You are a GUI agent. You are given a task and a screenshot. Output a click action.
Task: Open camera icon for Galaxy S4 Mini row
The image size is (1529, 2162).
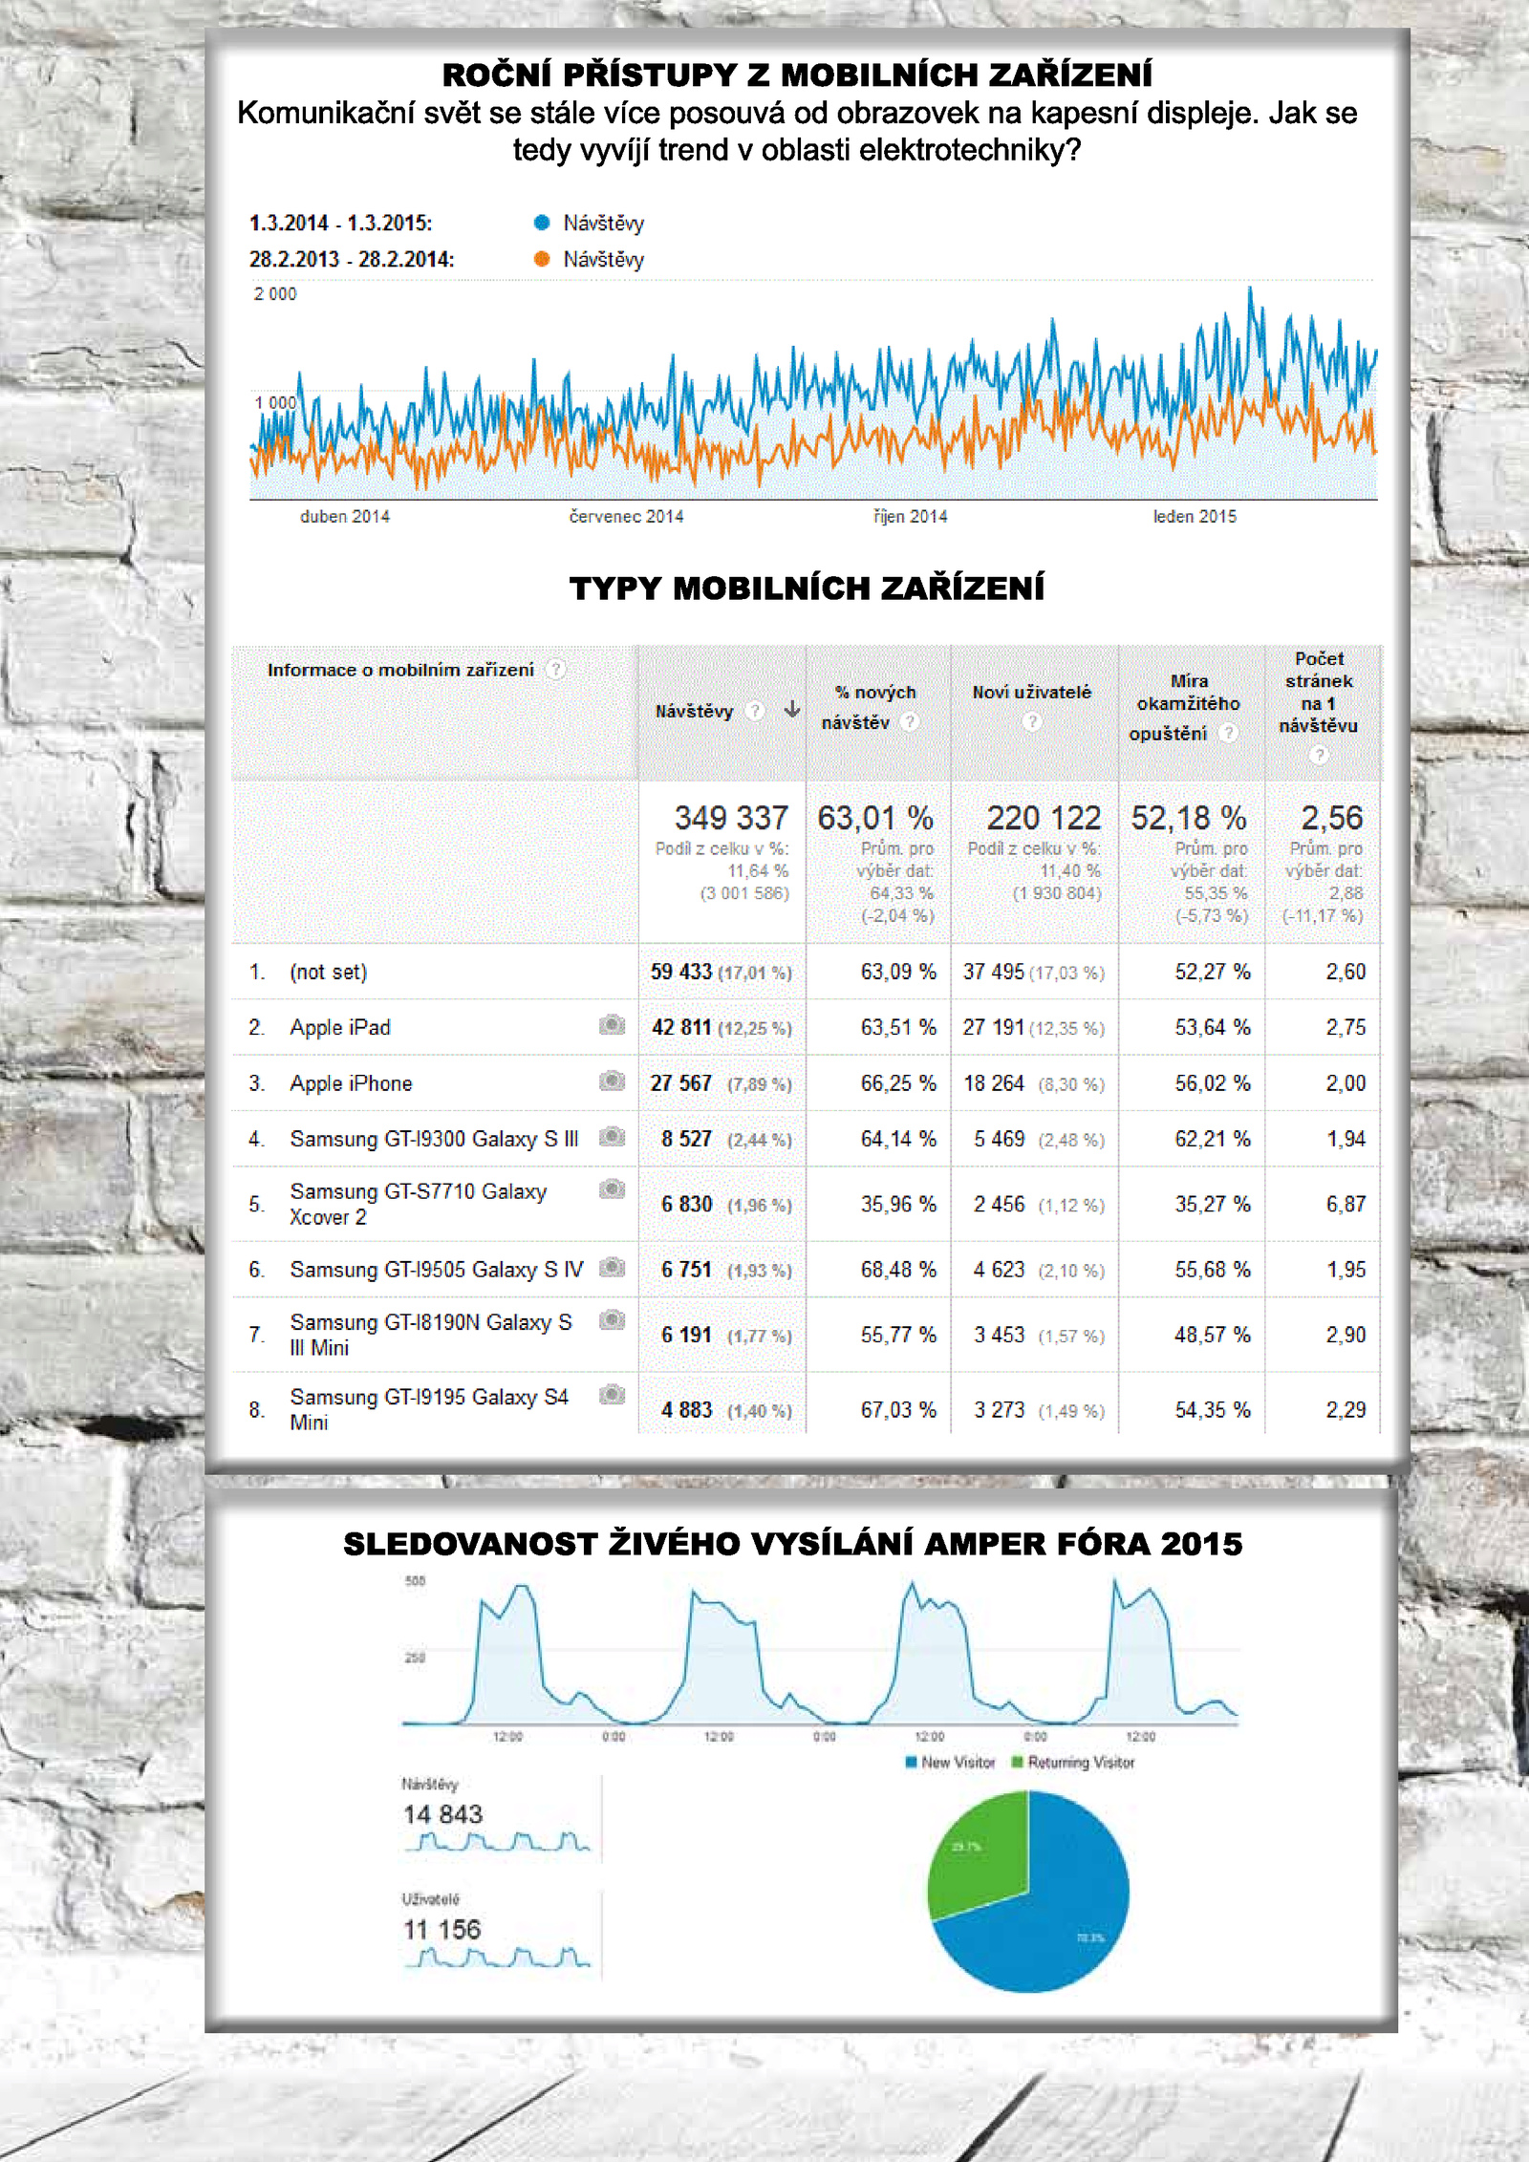(x=612, y=1395)
